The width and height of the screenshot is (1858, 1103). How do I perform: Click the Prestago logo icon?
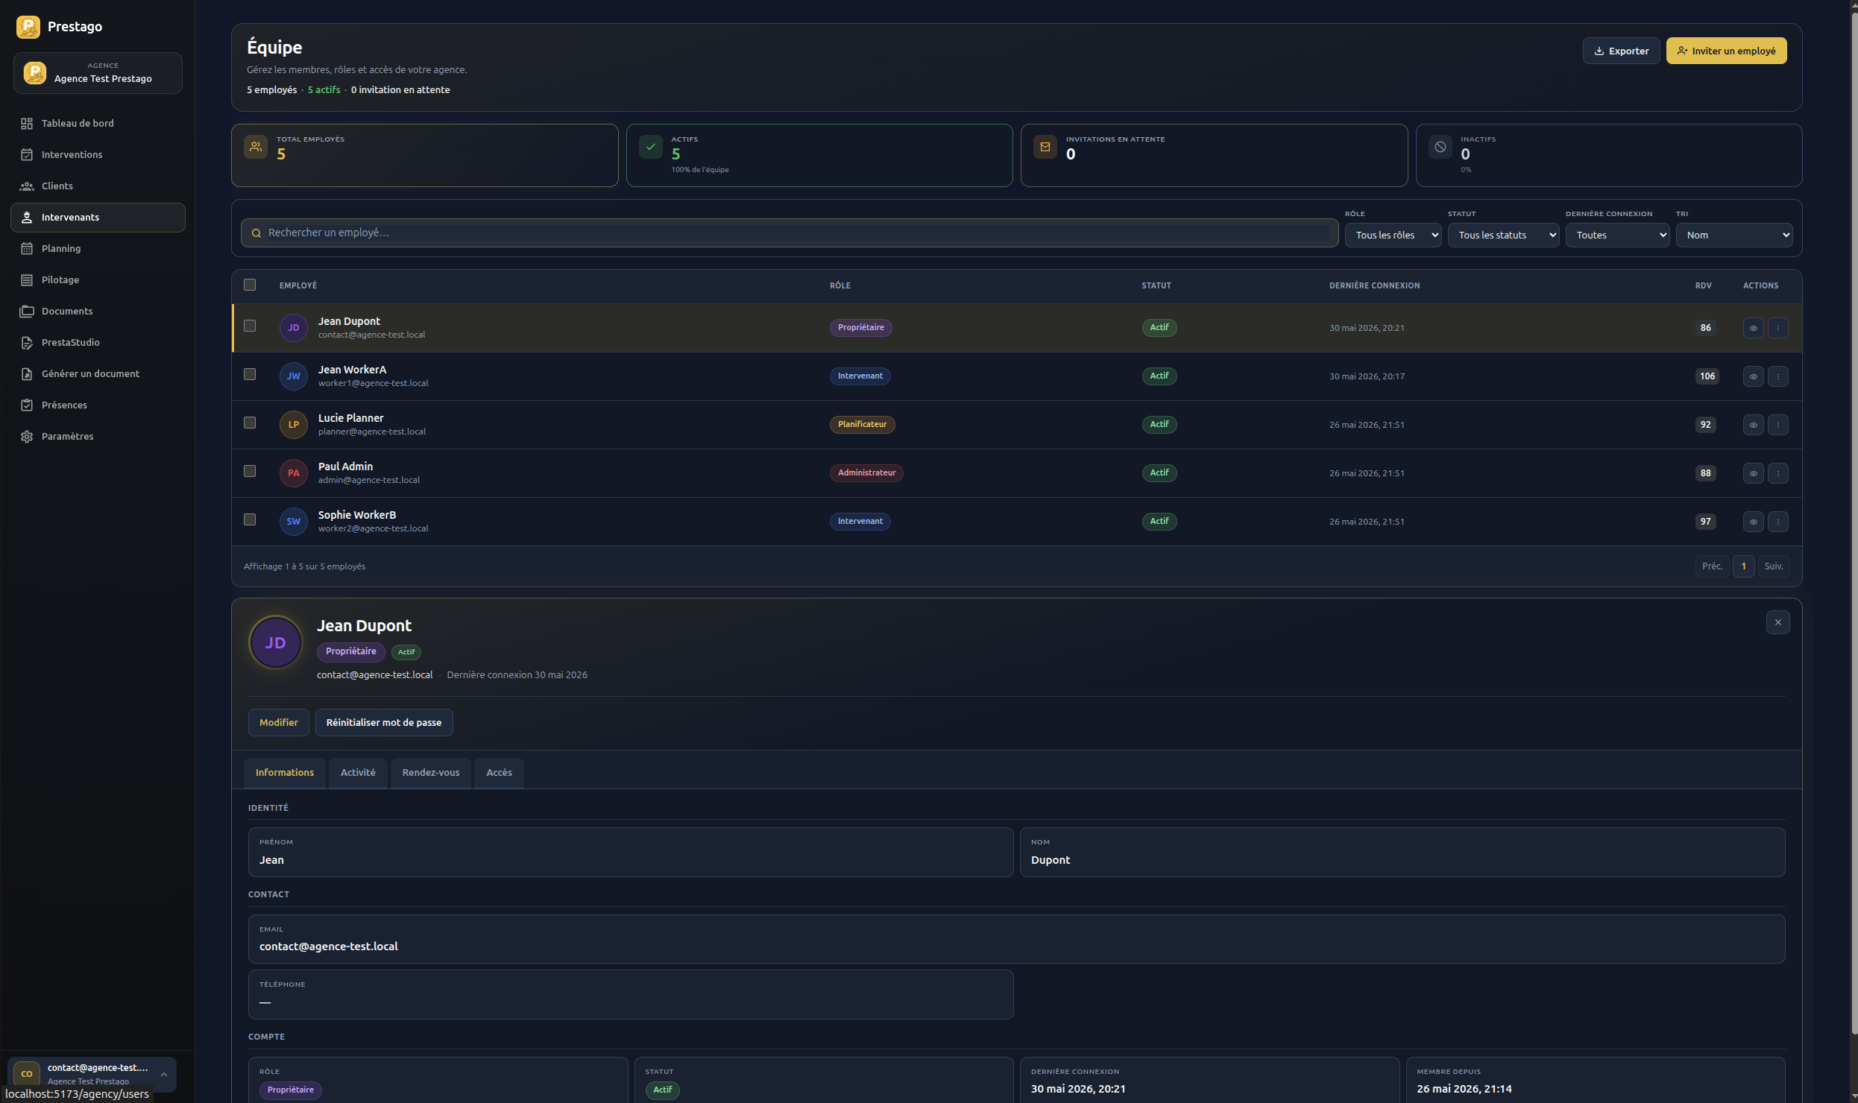pyautogui.click(x=28, y=27)
